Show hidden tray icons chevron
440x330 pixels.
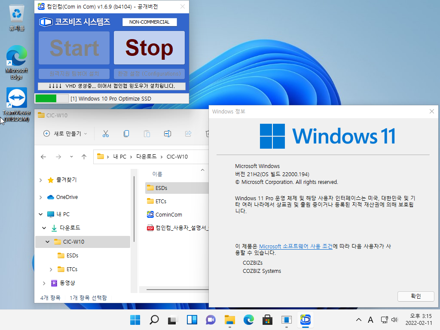coord(359,320)
